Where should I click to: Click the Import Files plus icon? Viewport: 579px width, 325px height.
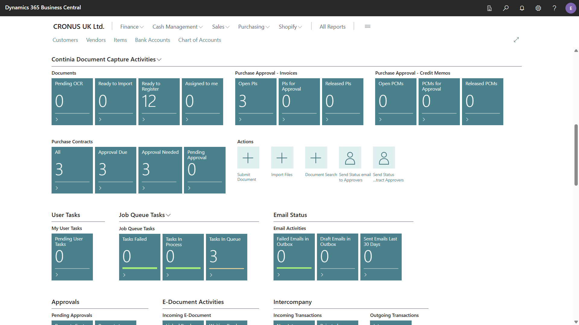tap(282, 158)
